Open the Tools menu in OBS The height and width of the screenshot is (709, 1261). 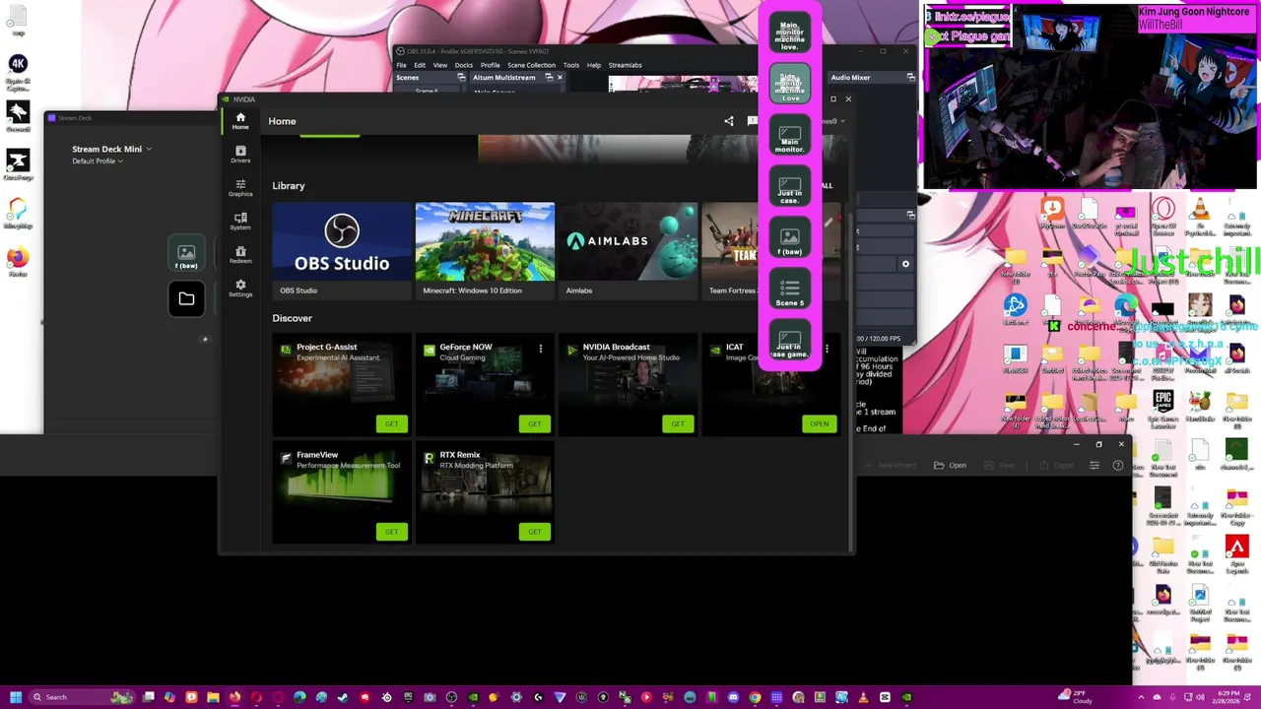(x=571, y=65)
